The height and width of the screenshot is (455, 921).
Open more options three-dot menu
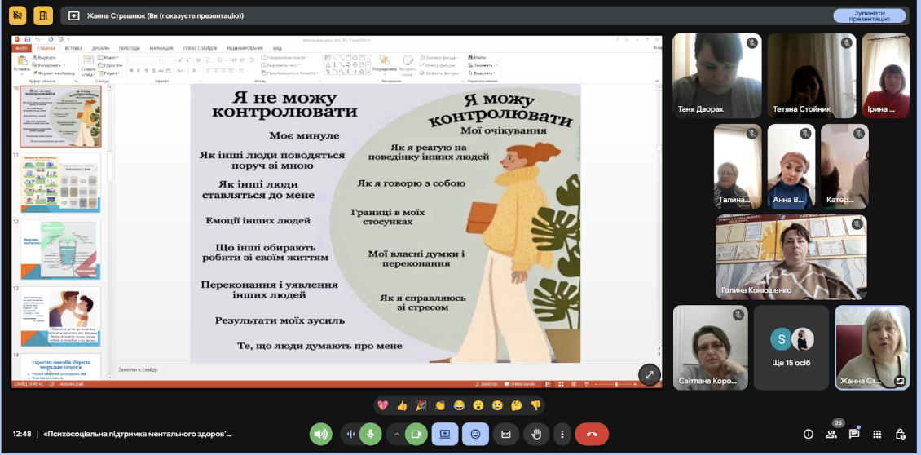click(562, 435)
